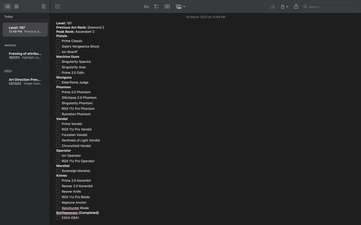
Task: Open the text format options
Action: pos(146,6)
